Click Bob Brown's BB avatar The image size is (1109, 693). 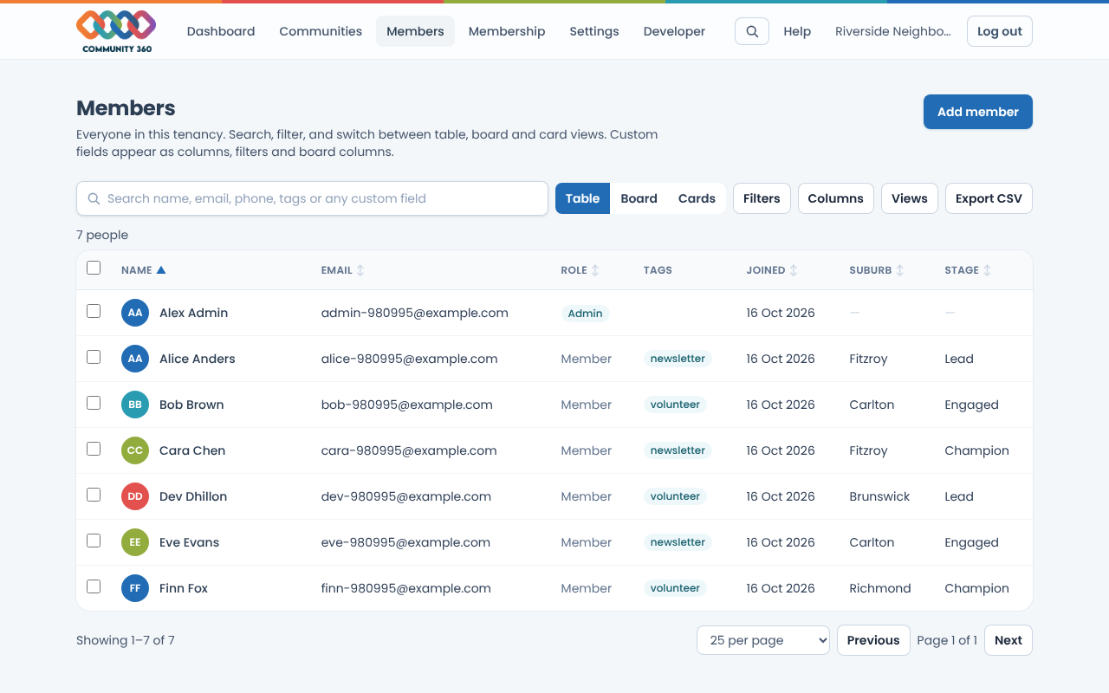coord(135,405)
